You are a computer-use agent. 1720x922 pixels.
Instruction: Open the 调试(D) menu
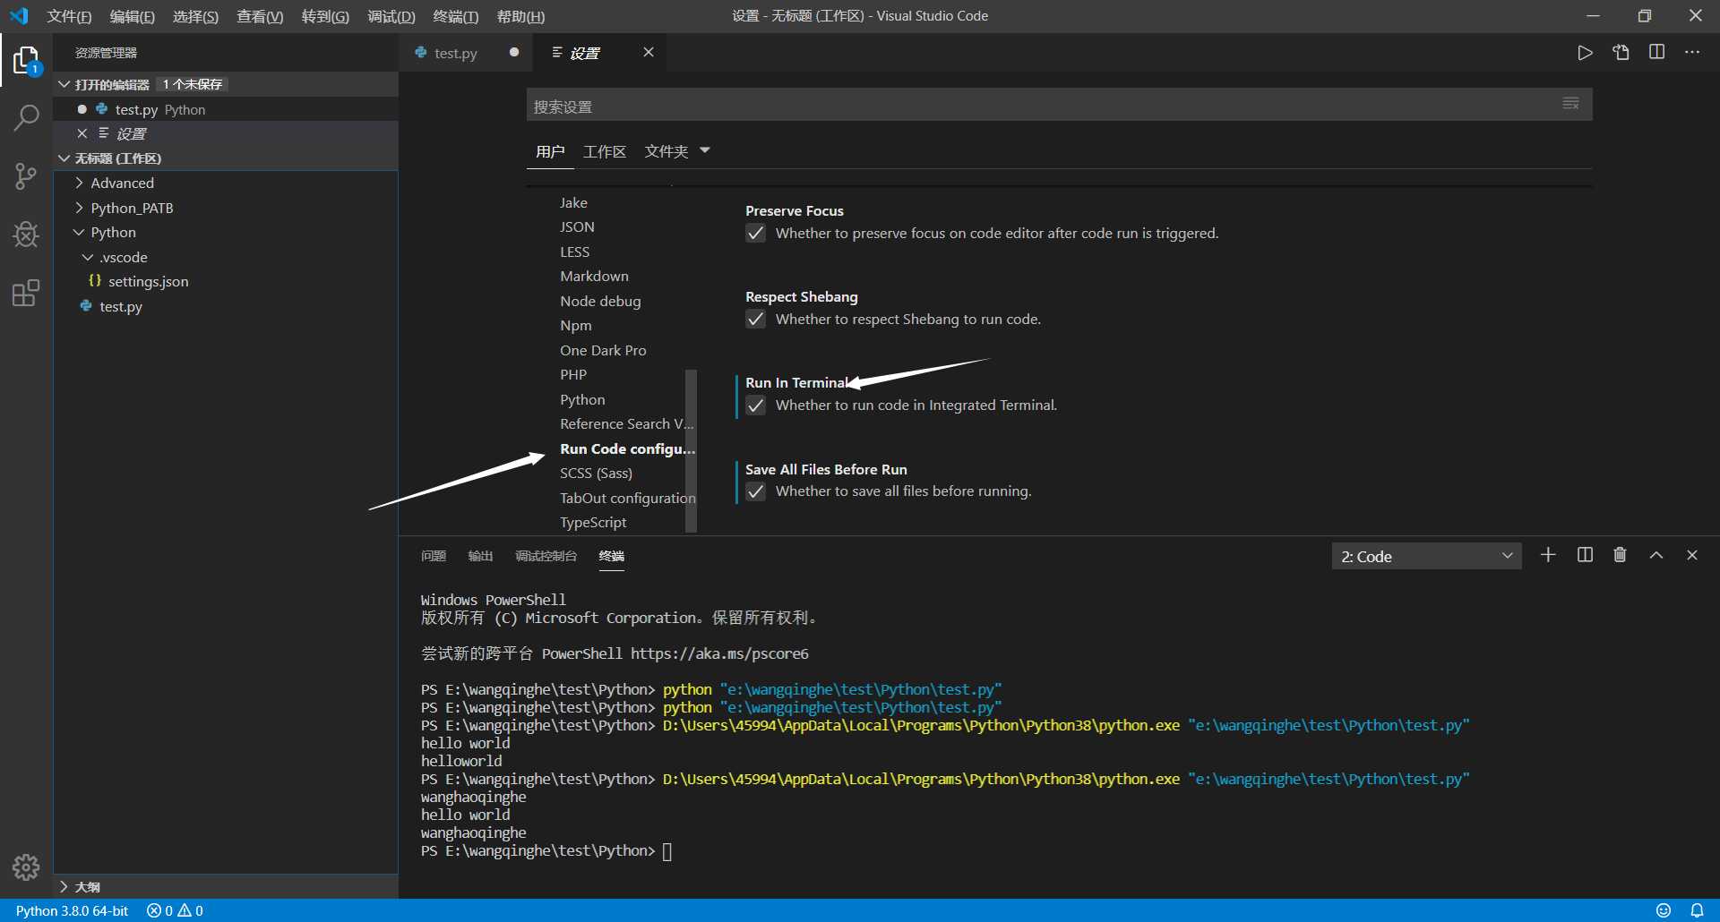point(391,16)
